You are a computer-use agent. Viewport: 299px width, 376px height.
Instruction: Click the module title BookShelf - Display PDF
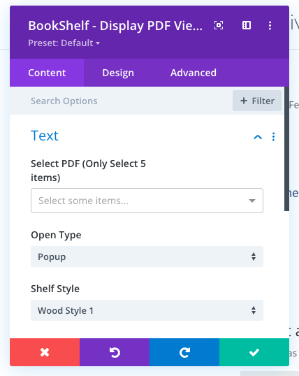click(x=115, y=26)
